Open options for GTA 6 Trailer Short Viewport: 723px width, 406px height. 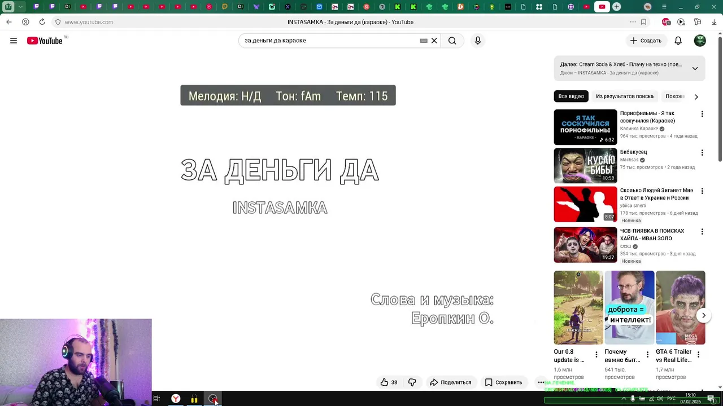pyautogui.click(x=698, y=355)
